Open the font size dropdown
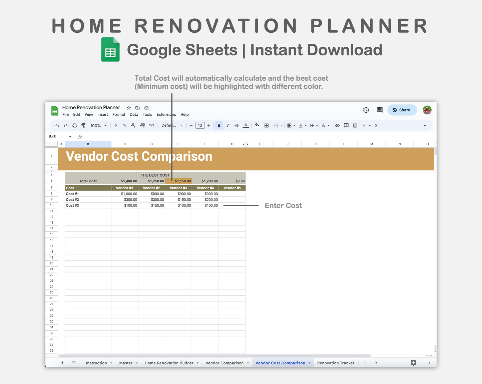The height and width of the screenshot is (384, 482). click(200, 125)
